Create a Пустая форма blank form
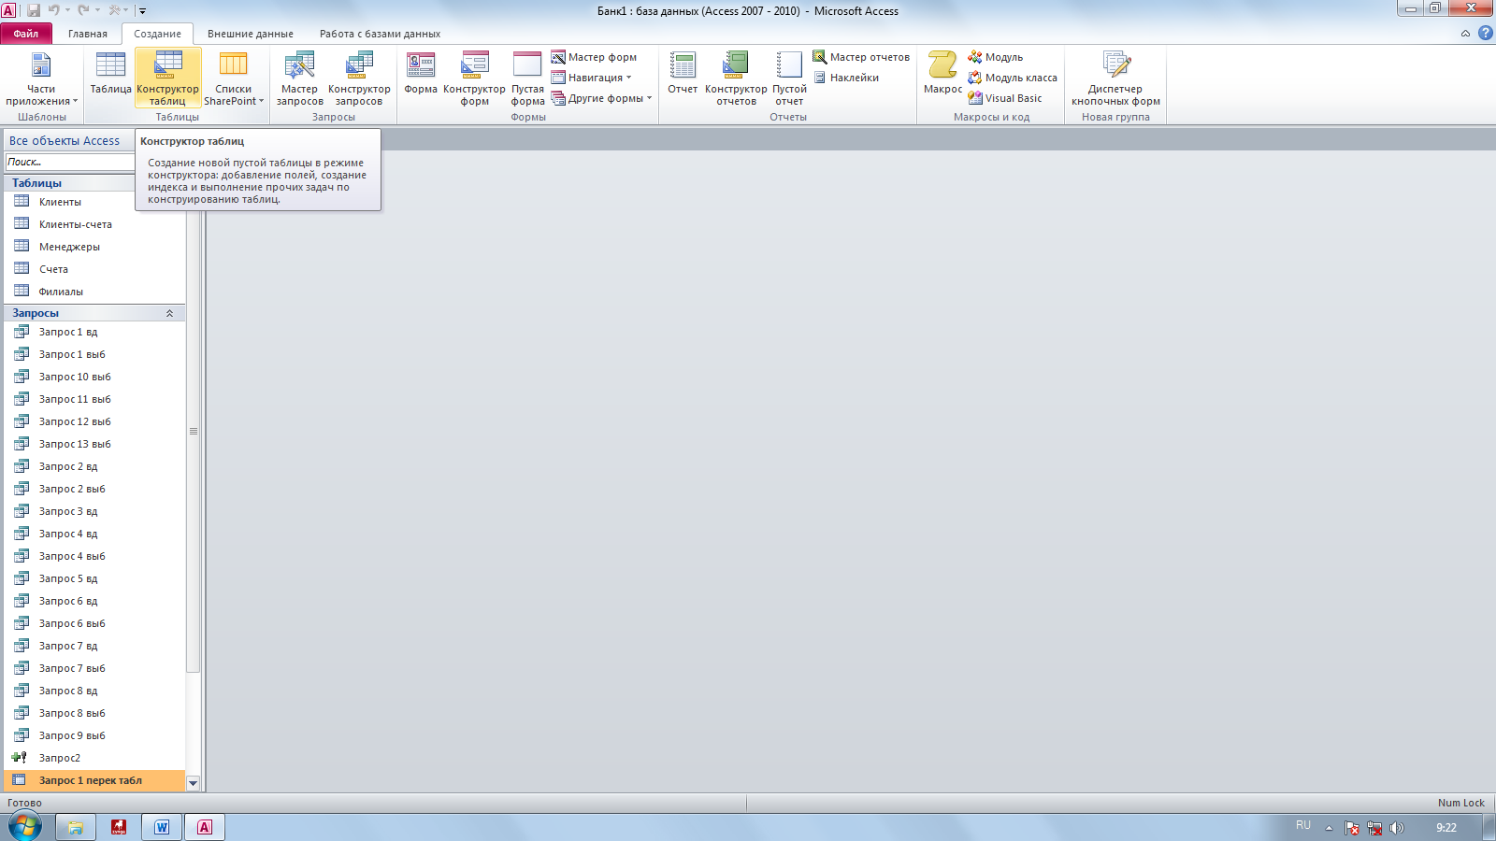 click(527, 78)
